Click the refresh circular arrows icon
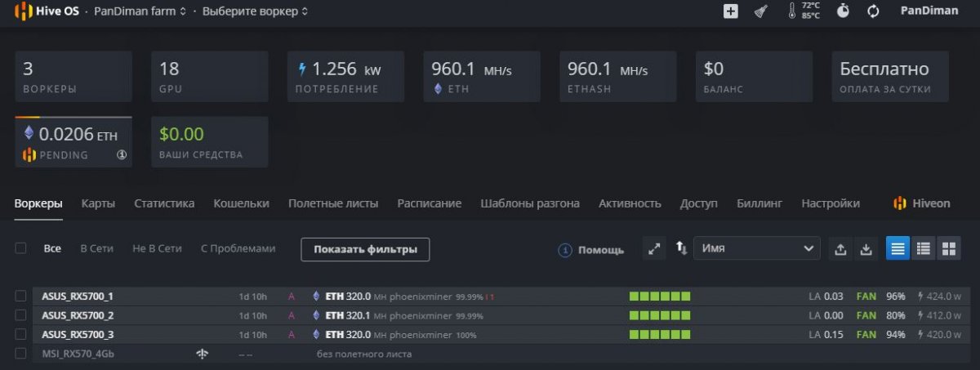The image size is (980, 370). point(873,11)
